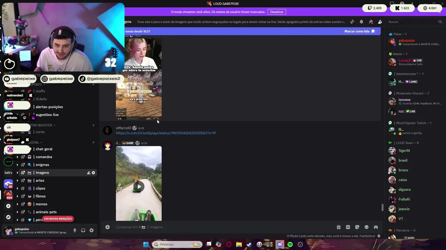The height and width of the screenshot is (250, 446).
Task: Open the apps game controller icon
Action: [376, 227]
